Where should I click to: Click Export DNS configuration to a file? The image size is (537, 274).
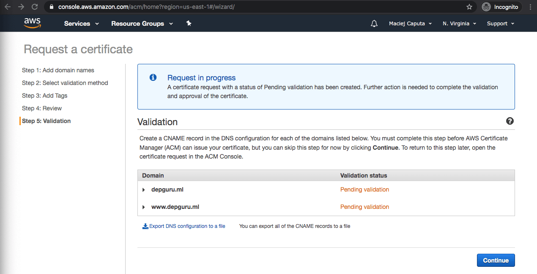point(186,226)
